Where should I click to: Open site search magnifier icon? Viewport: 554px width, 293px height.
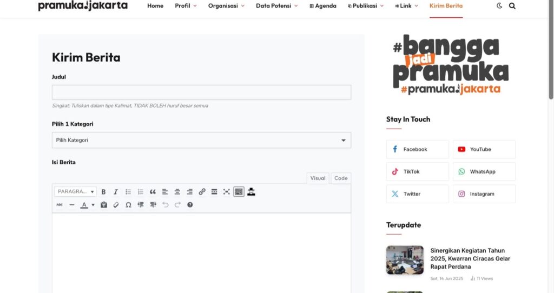(x=512, y=5)
